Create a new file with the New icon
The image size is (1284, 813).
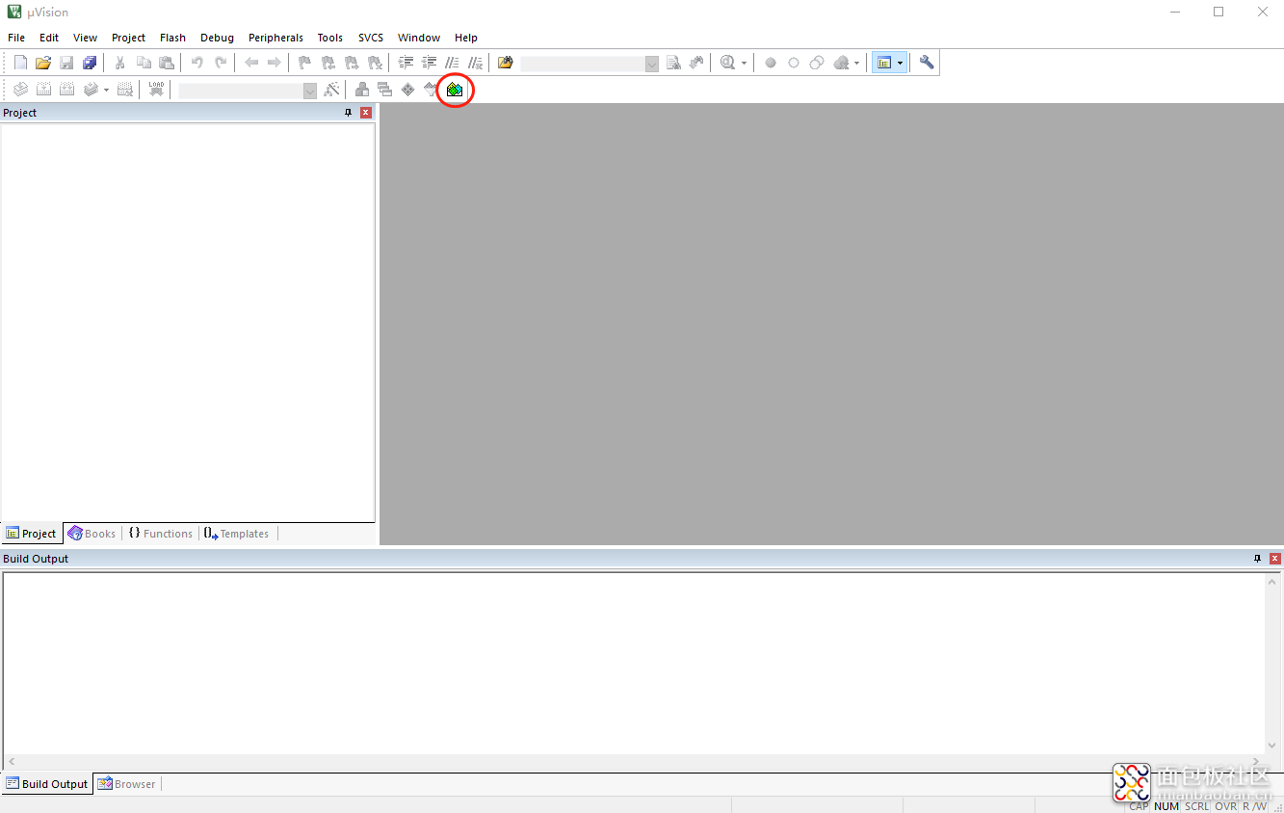(20, 63)
